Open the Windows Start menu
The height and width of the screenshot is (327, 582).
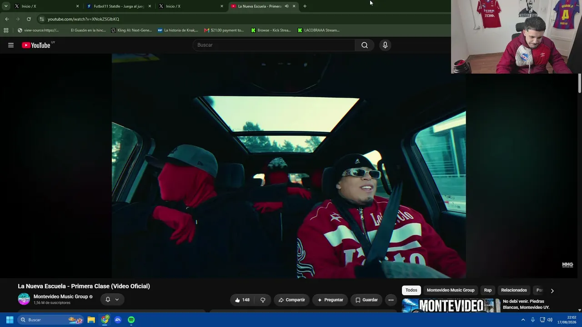[x=10, y=320]
